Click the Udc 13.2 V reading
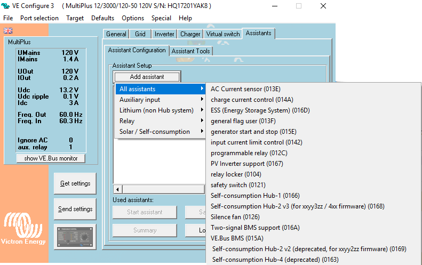 (x=69, y=90)
